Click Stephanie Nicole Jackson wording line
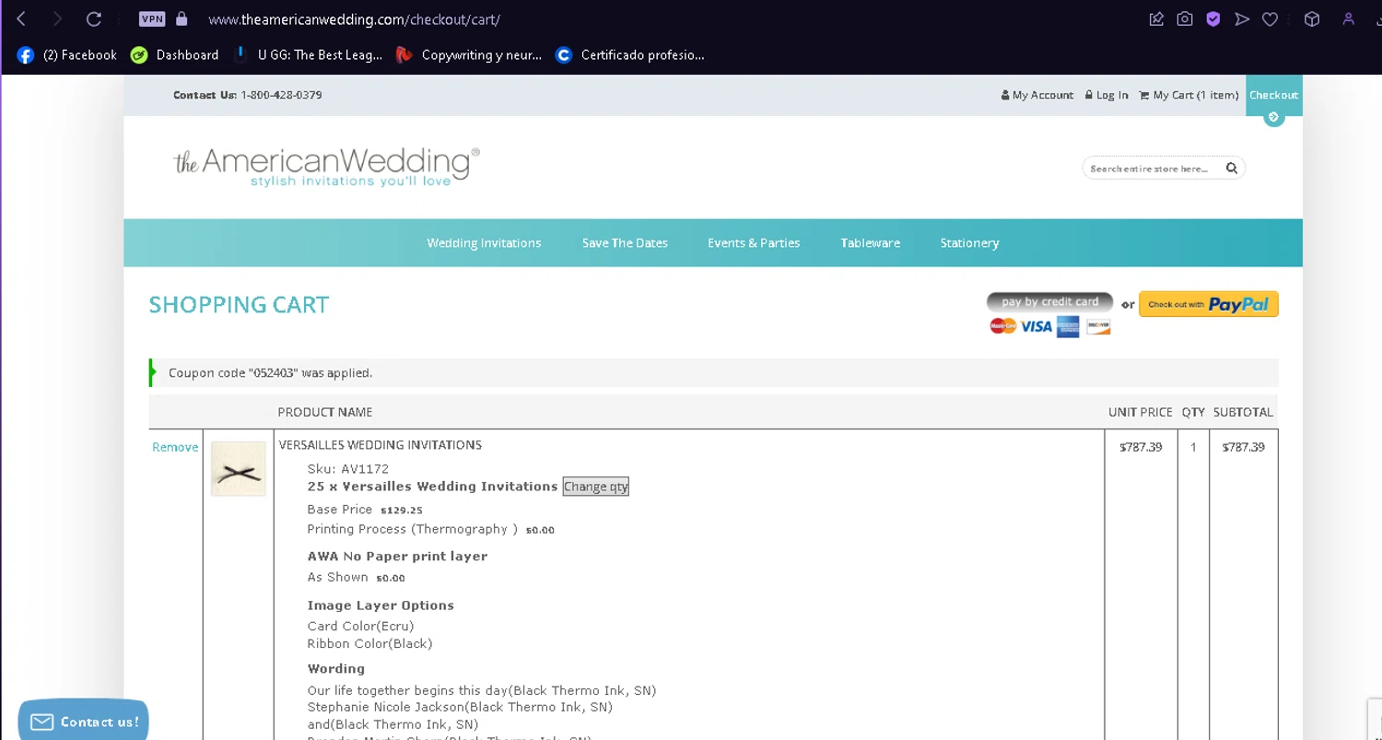The width and height of the screenshot is (1382, 740). click(460, 708)
